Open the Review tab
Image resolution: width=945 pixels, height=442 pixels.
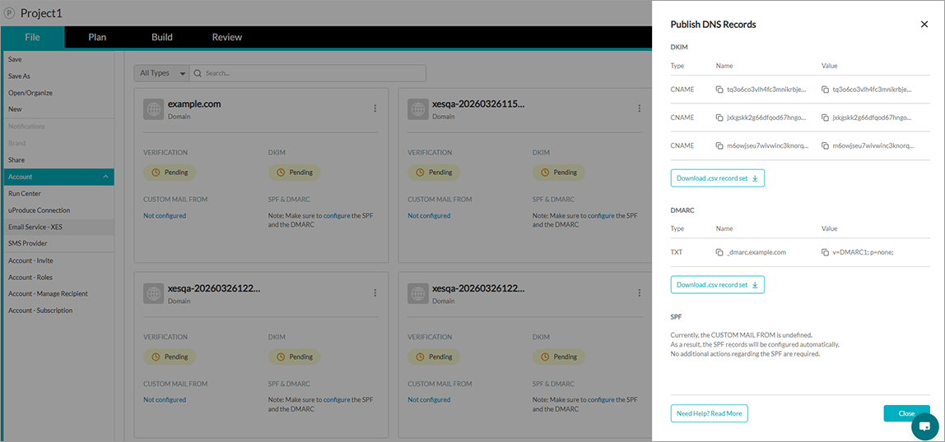pos(227,37)
